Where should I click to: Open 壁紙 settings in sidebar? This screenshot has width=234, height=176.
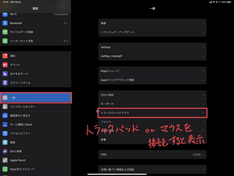(x=35, y=142)
